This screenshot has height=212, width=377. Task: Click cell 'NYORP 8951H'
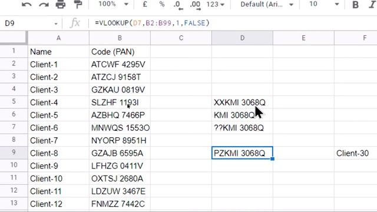(x=120, y=140)
